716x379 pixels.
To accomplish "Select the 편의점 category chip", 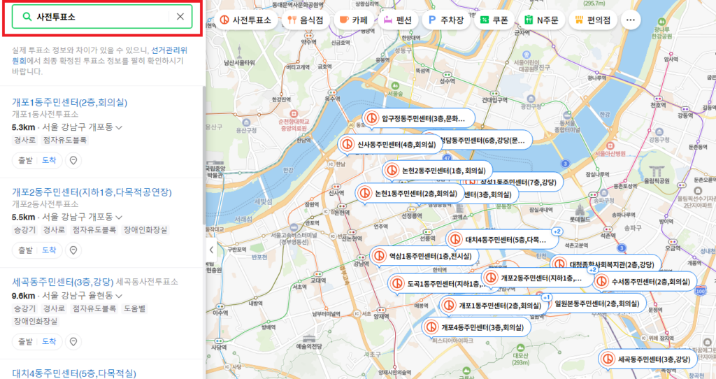I will tap(593, 20).
